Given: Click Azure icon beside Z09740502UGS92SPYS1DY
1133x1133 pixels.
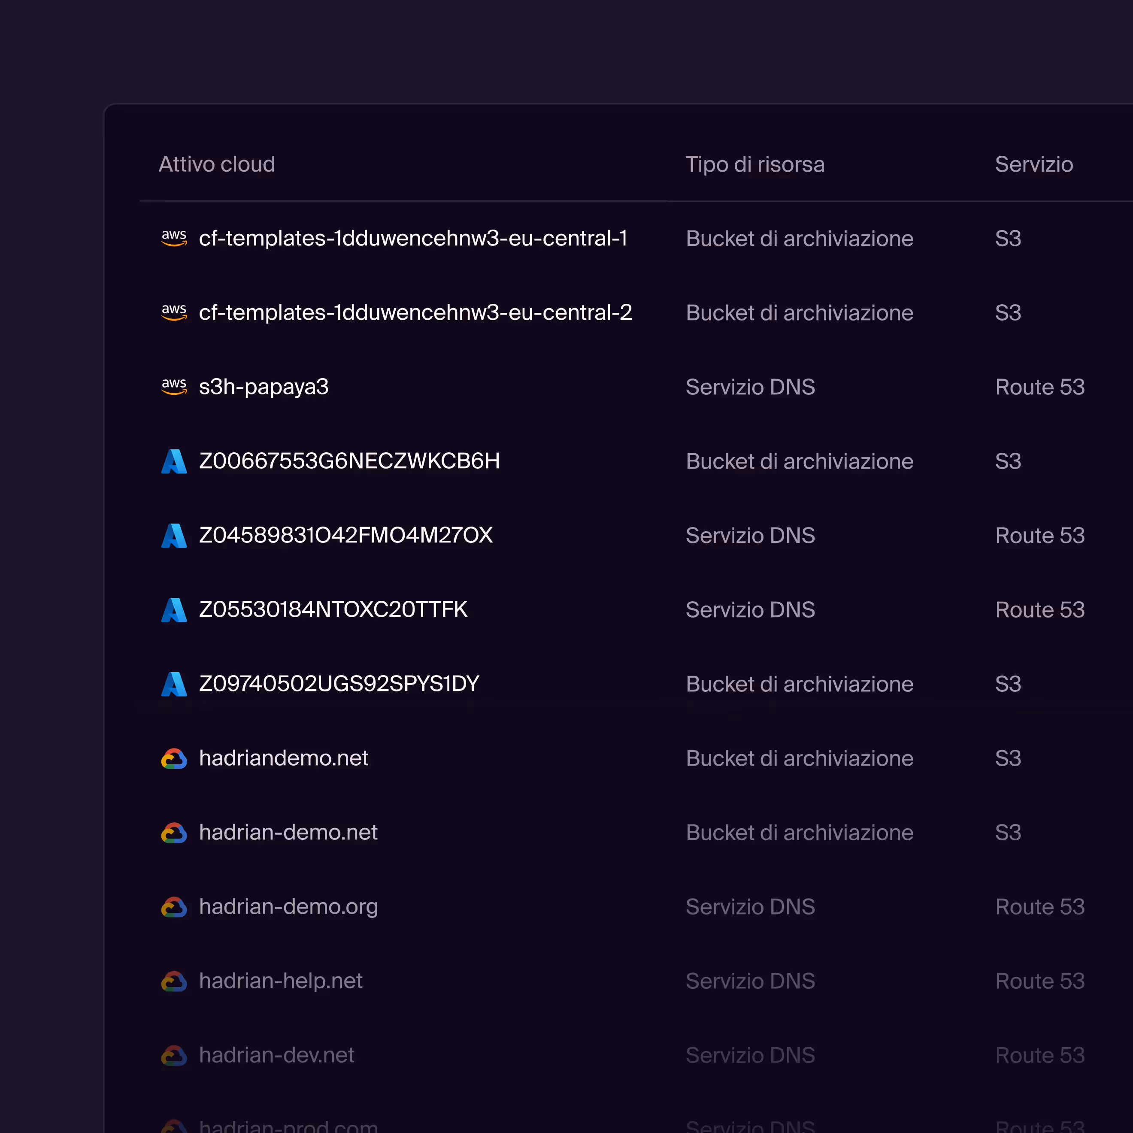Looking at the screenshot, I should [174, 684].
